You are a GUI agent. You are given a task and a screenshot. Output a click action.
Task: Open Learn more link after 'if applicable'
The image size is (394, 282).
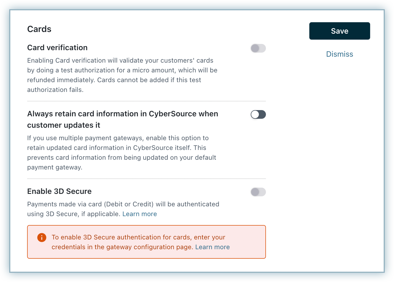coord(139,214)
